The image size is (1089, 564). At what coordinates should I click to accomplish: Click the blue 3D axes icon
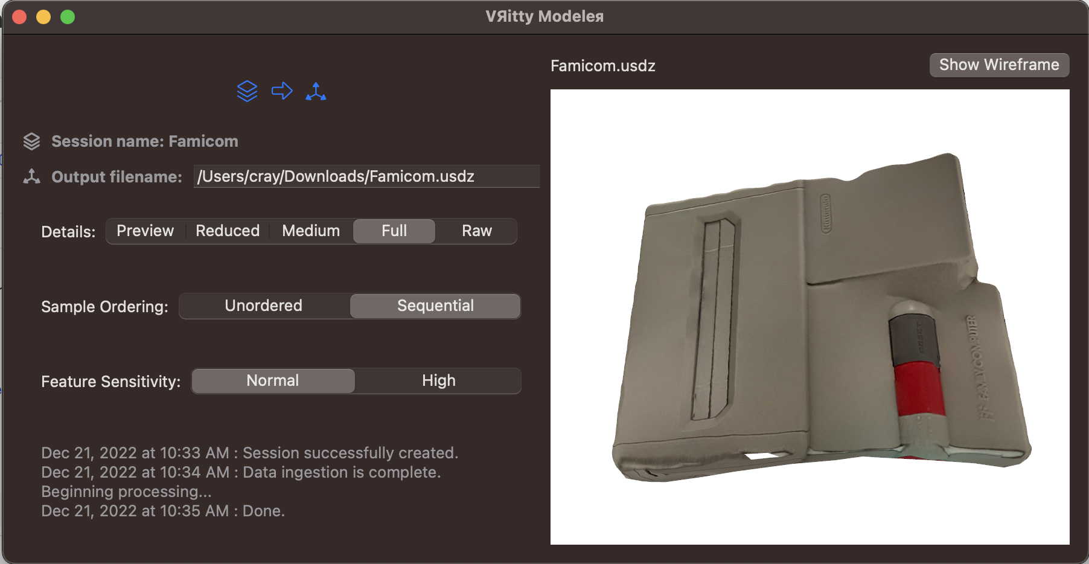click(316, 91)
